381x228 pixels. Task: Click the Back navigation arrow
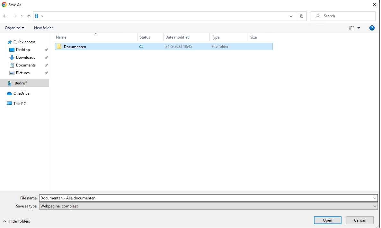(x=5, y=16)
